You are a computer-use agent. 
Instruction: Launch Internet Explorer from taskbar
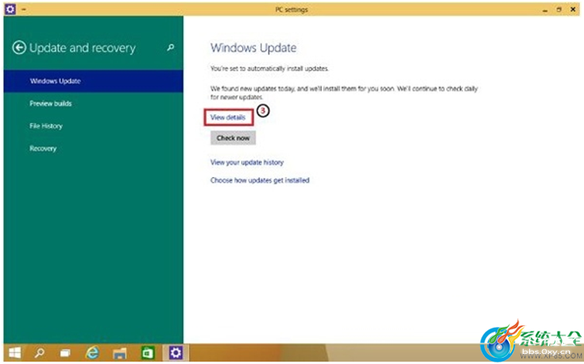click(92, 352)
